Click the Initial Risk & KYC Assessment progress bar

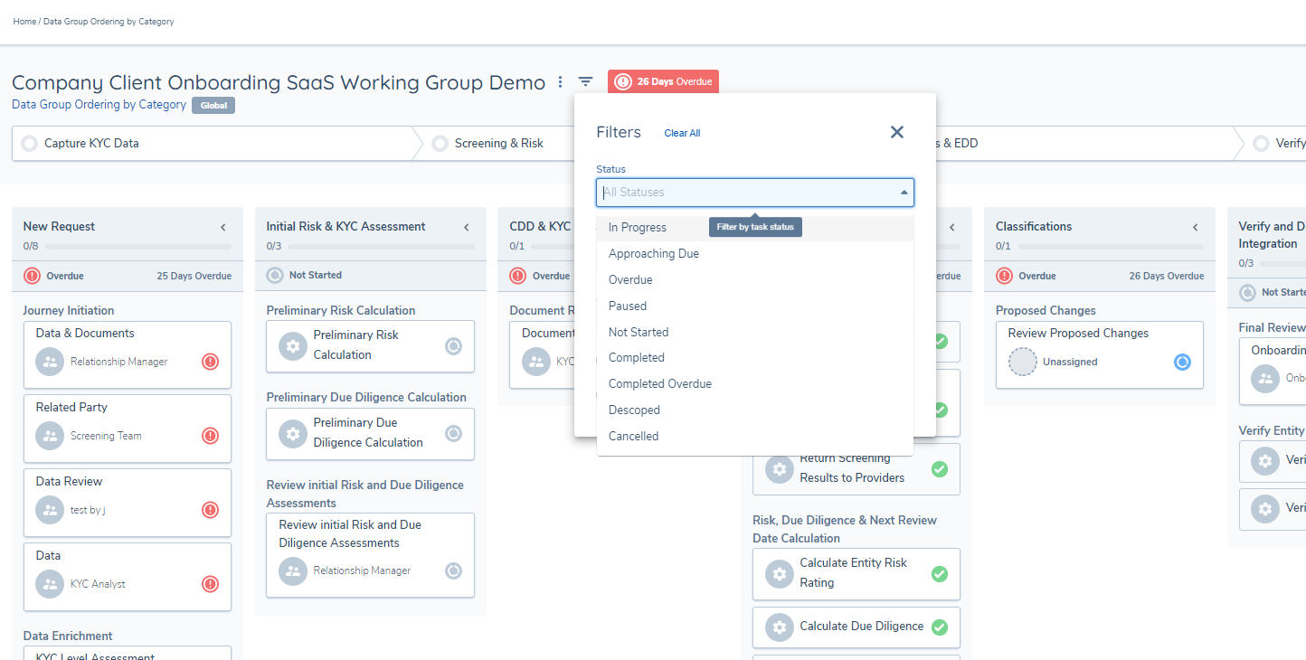pyautogui.click(x=381, y=246)
